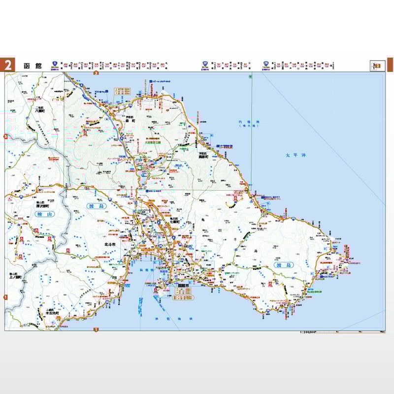Select the Route 227 highway shield in header
This screenshot has height=394, width=394.
(x=205, y=64)
